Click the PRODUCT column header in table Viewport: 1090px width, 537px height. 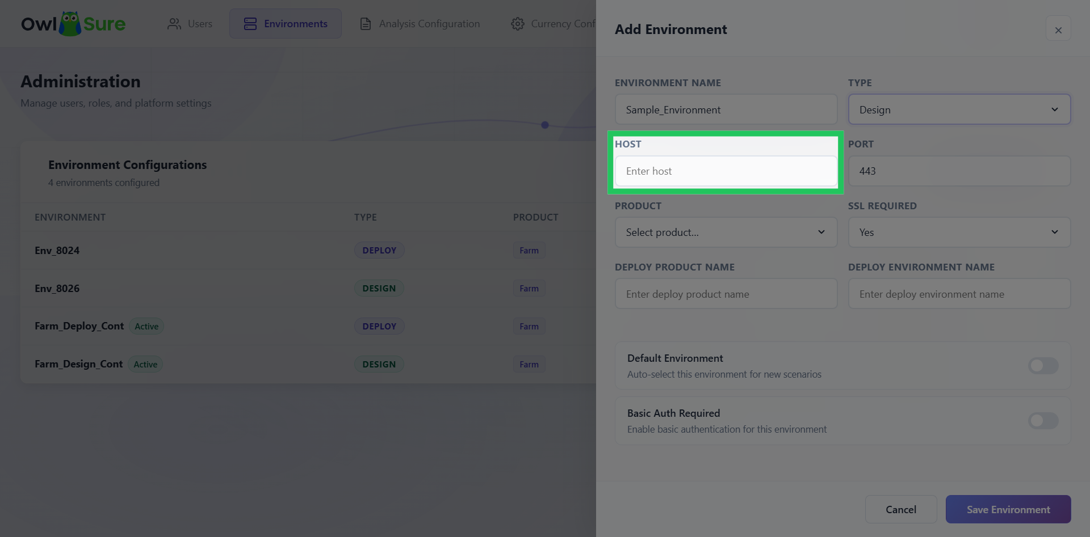[x=535, y=217]
